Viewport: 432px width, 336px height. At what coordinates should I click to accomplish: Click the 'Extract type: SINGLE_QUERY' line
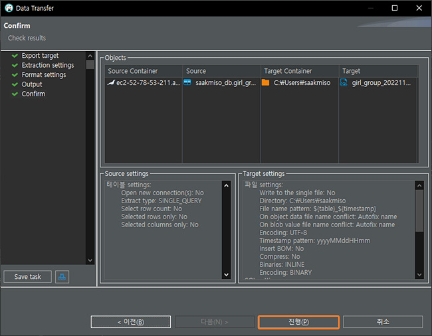(162, 201)
